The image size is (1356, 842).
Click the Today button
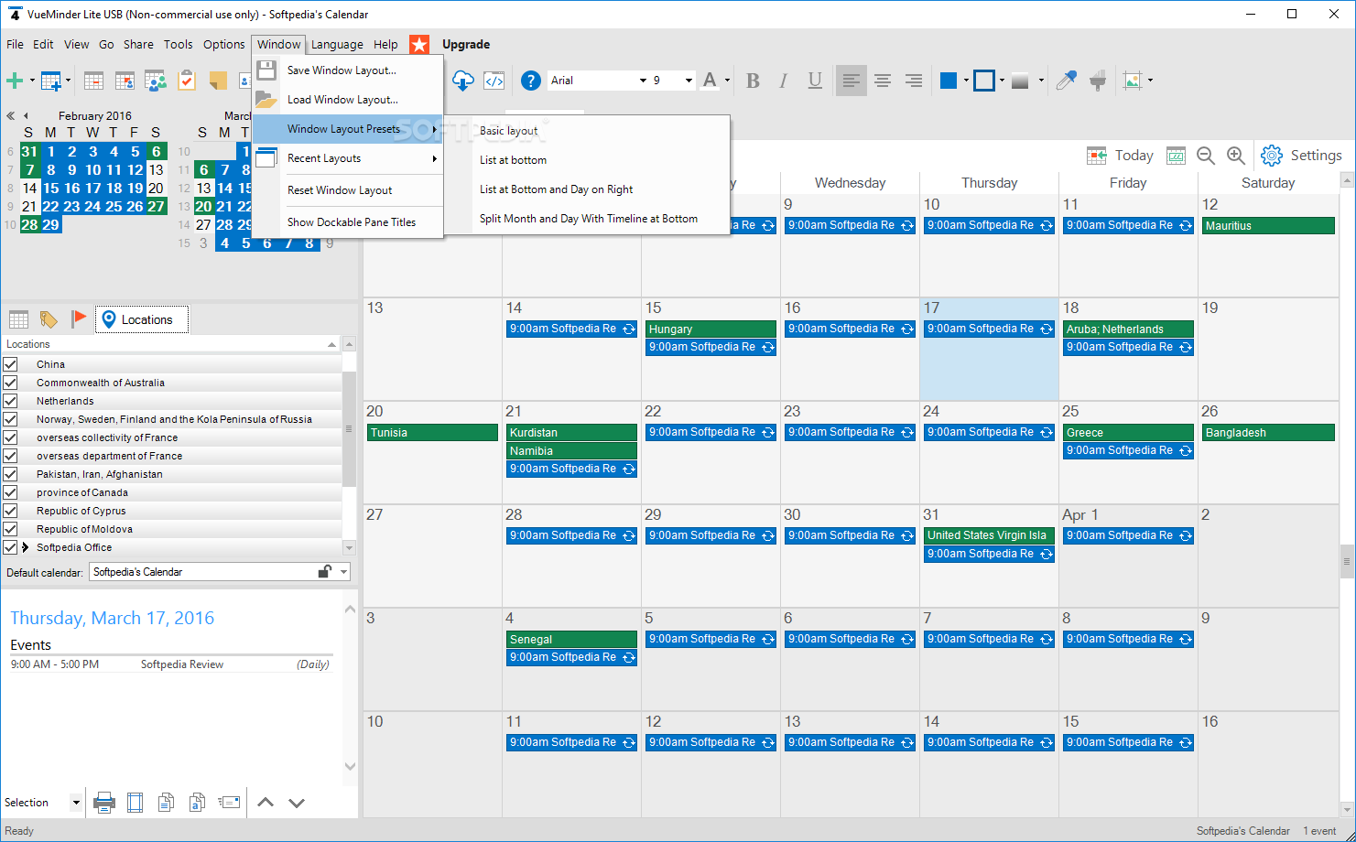point(1120,156)
